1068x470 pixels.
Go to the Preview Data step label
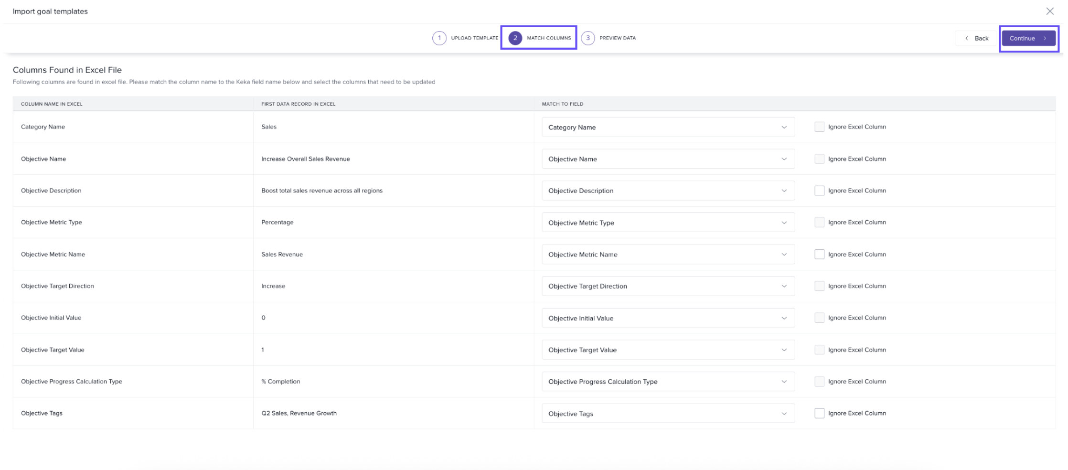617,38
